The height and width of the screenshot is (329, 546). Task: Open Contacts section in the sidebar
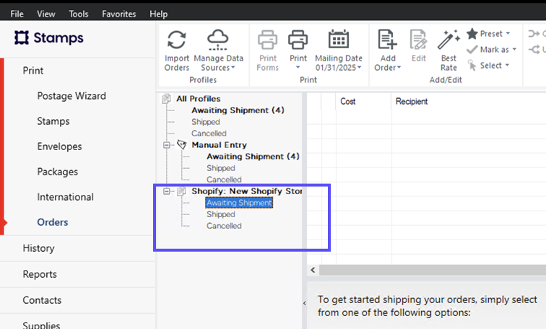(42, 300)
